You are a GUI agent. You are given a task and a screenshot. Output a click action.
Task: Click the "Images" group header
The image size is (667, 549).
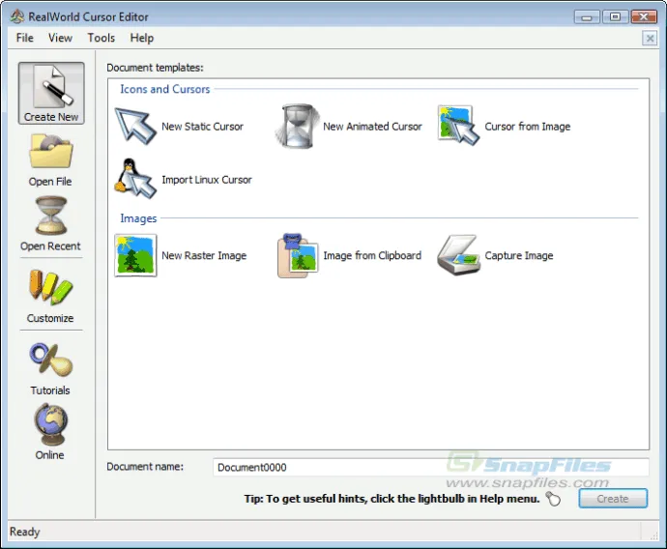(138, 218)
